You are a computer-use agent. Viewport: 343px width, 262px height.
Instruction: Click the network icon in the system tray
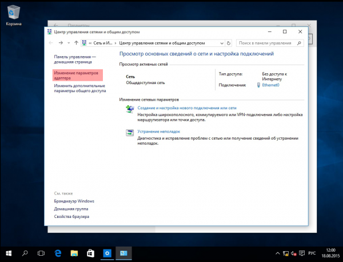pyautogui.click(x=286, y=253)
